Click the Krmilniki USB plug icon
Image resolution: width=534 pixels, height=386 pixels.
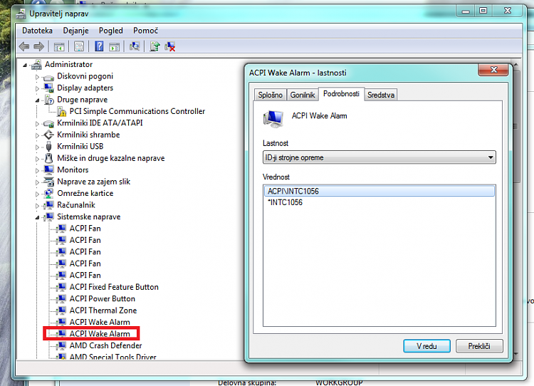(48, 147)
